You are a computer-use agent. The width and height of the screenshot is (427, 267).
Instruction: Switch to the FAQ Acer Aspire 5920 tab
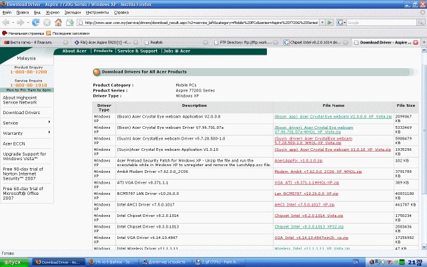106,42
